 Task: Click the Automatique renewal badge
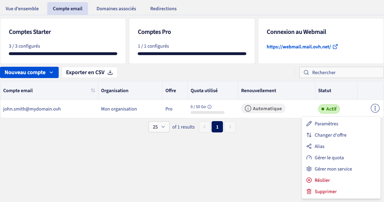pos(263,108)
